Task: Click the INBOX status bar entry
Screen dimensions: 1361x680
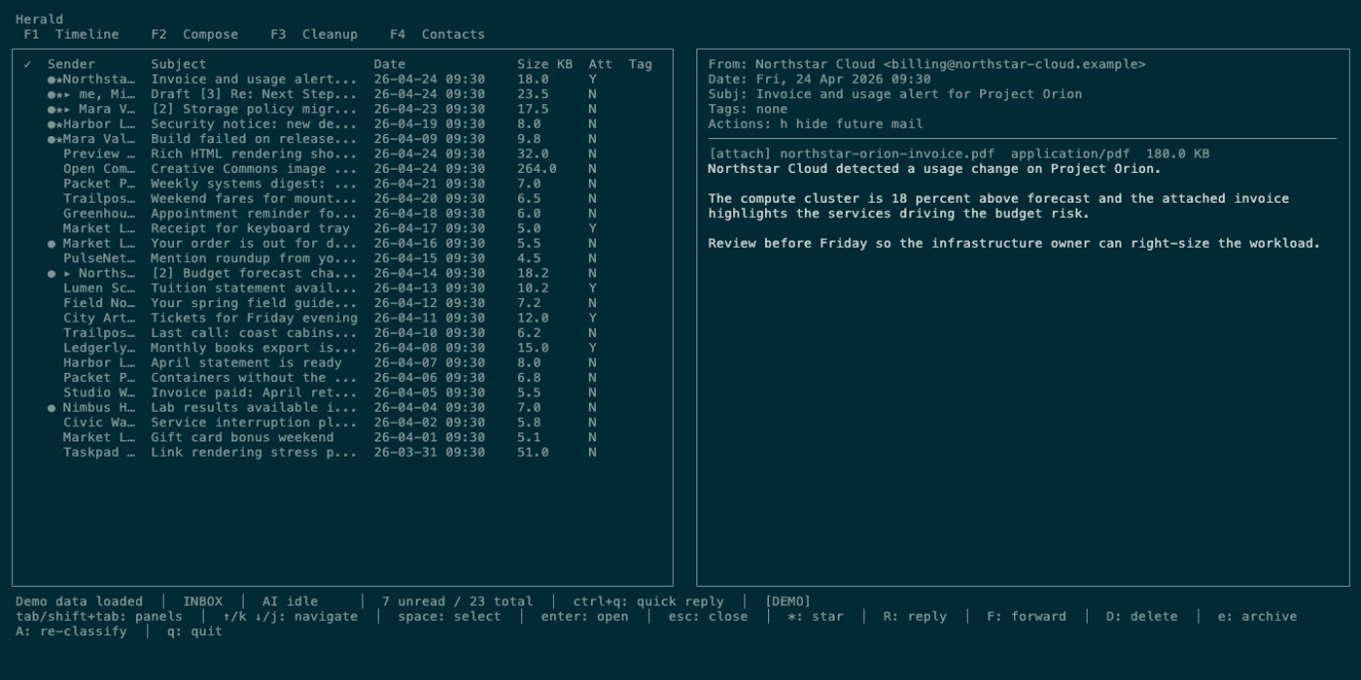Action: point(202,601)
